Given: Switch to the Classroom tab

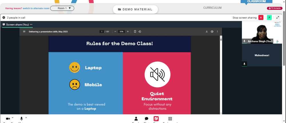Looking at the screenshot, I should pos(256,1).
